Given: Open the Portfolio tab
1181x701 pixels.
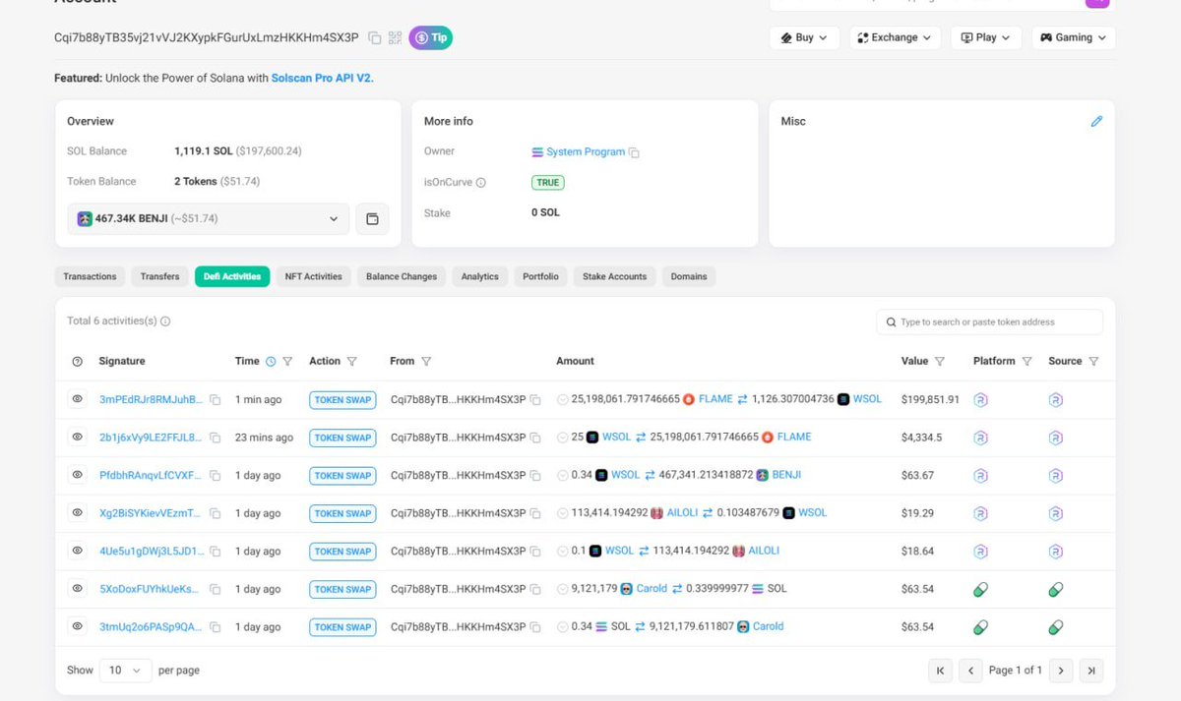Looking at the screenshot, I should coord(540,276).
